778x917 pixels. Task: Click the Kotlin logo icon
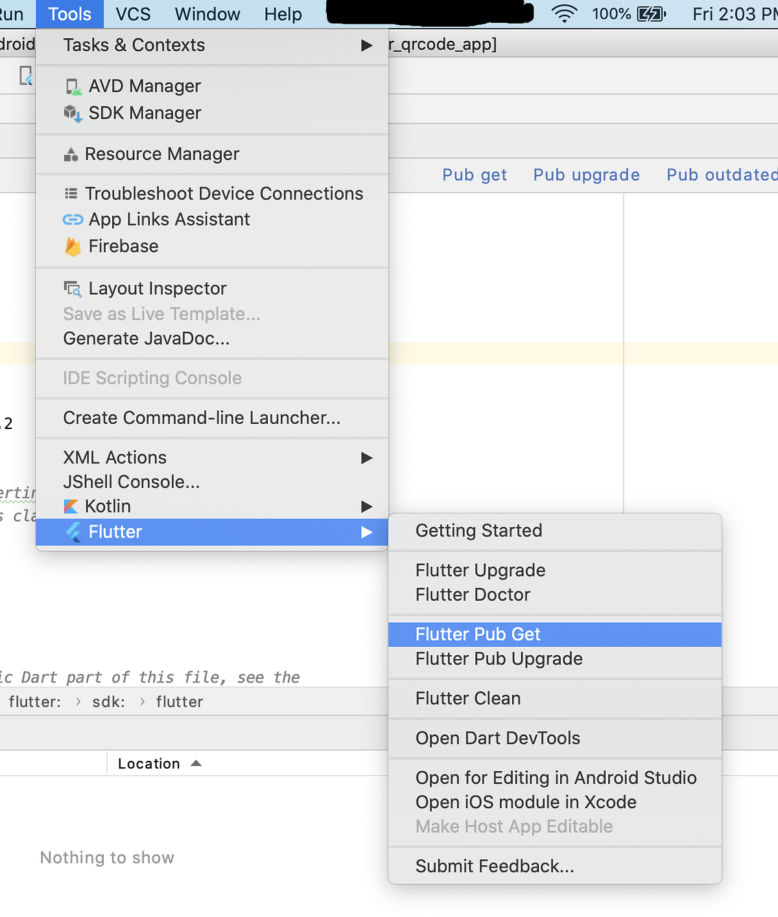(71, 506)
